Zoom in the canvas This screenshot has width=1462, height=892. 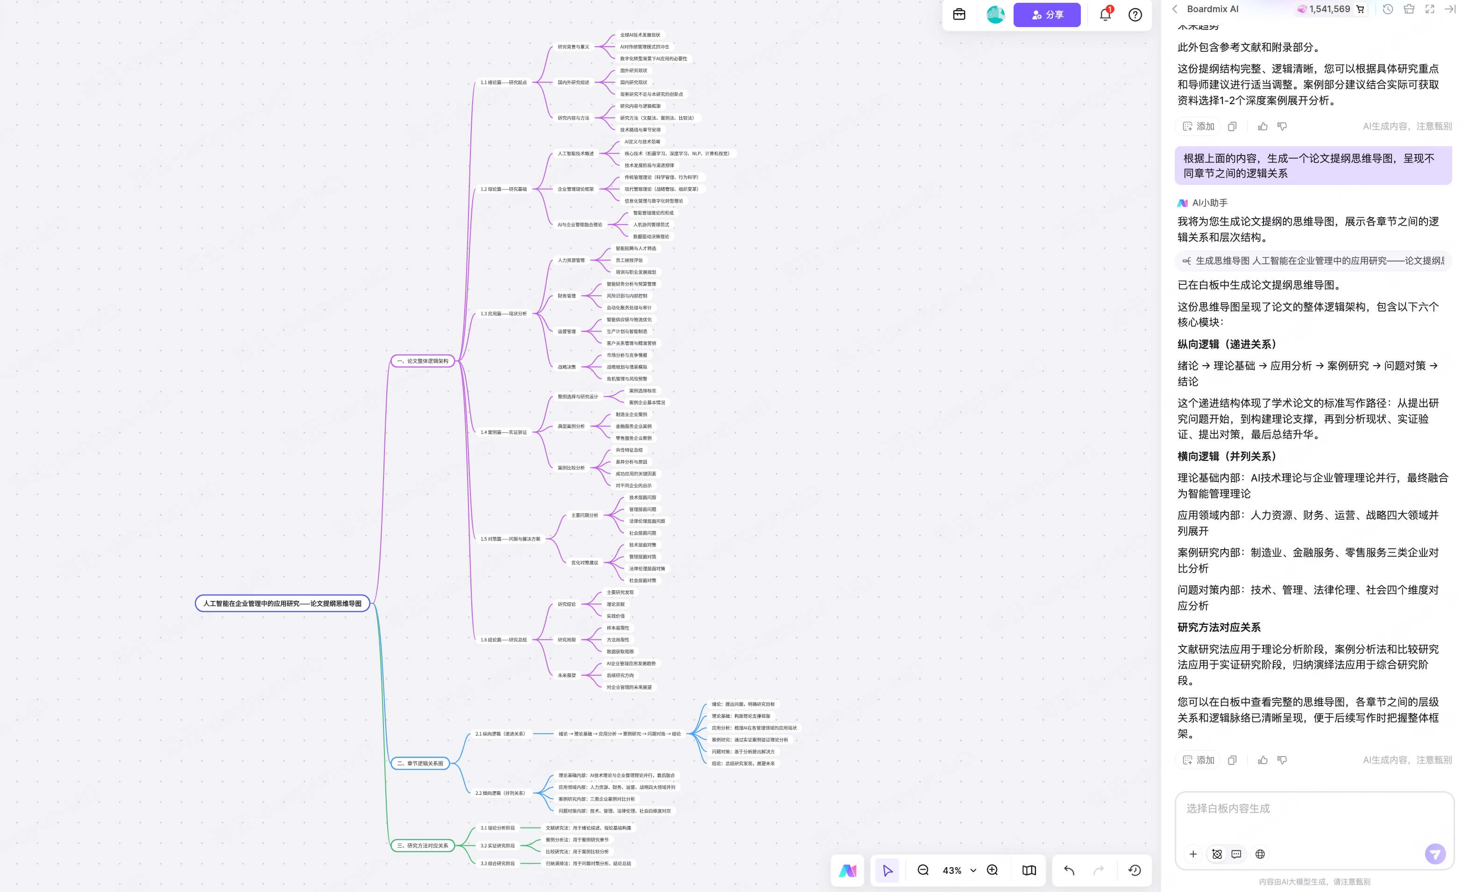[x=992, y=870]
